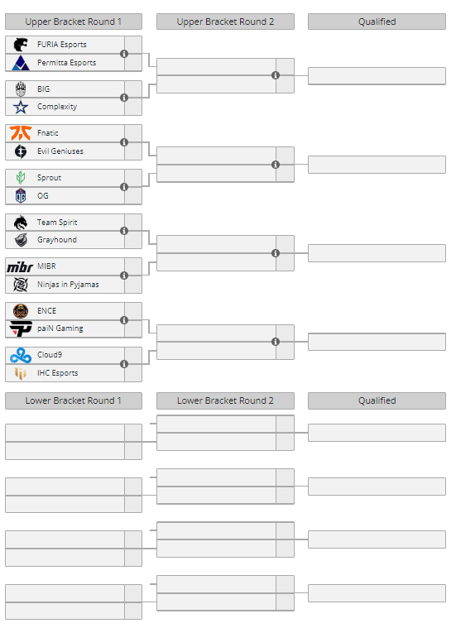The width and height of the screenshot is (456, 628).
Task: Click the Team Spirit dragon logo
Action: [x=21, y=223]
